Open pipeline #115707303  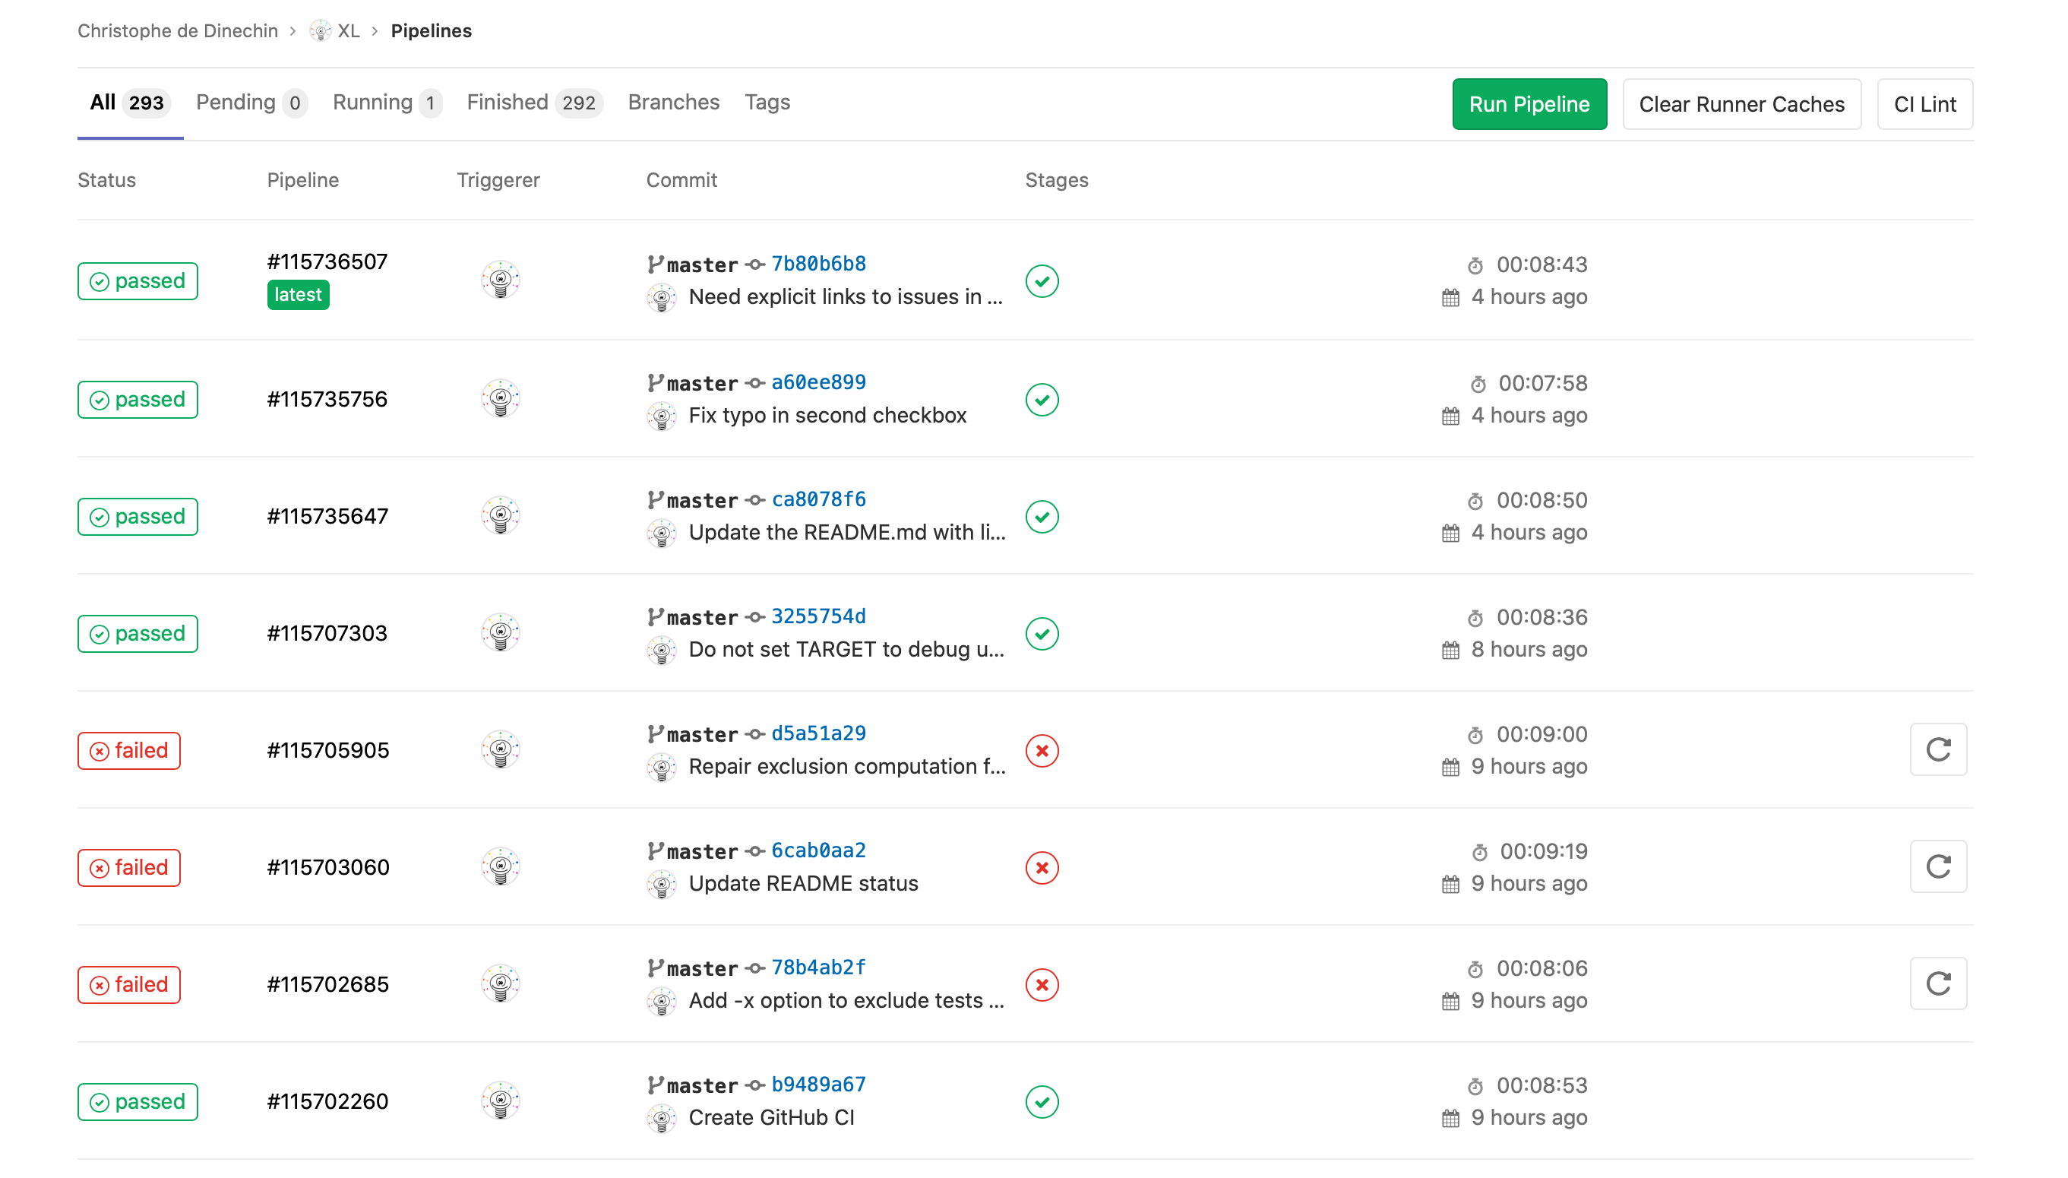coord(327,634)
